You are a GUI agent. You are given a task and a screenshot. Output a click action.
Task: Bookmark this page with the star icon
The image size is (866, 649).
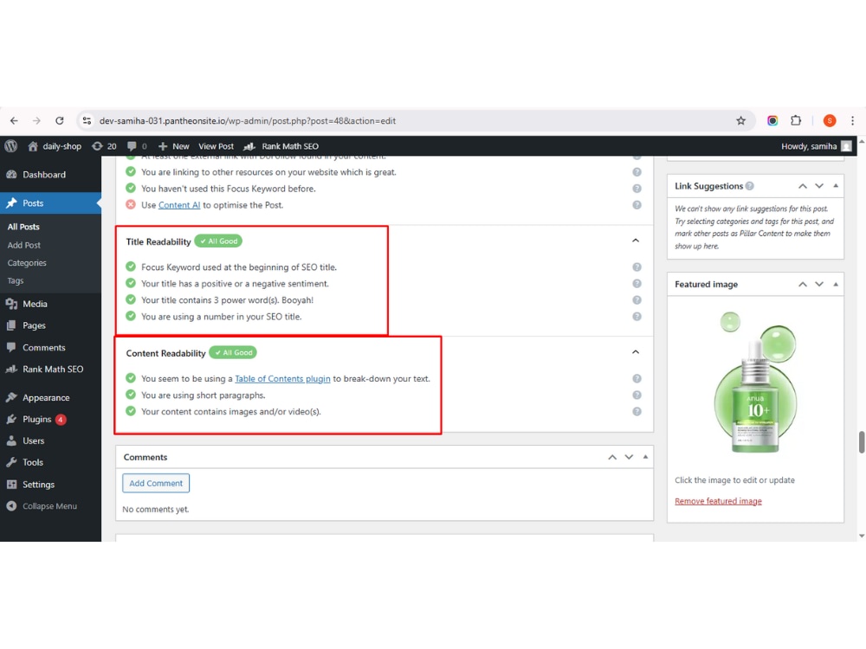tap(740, 120)
